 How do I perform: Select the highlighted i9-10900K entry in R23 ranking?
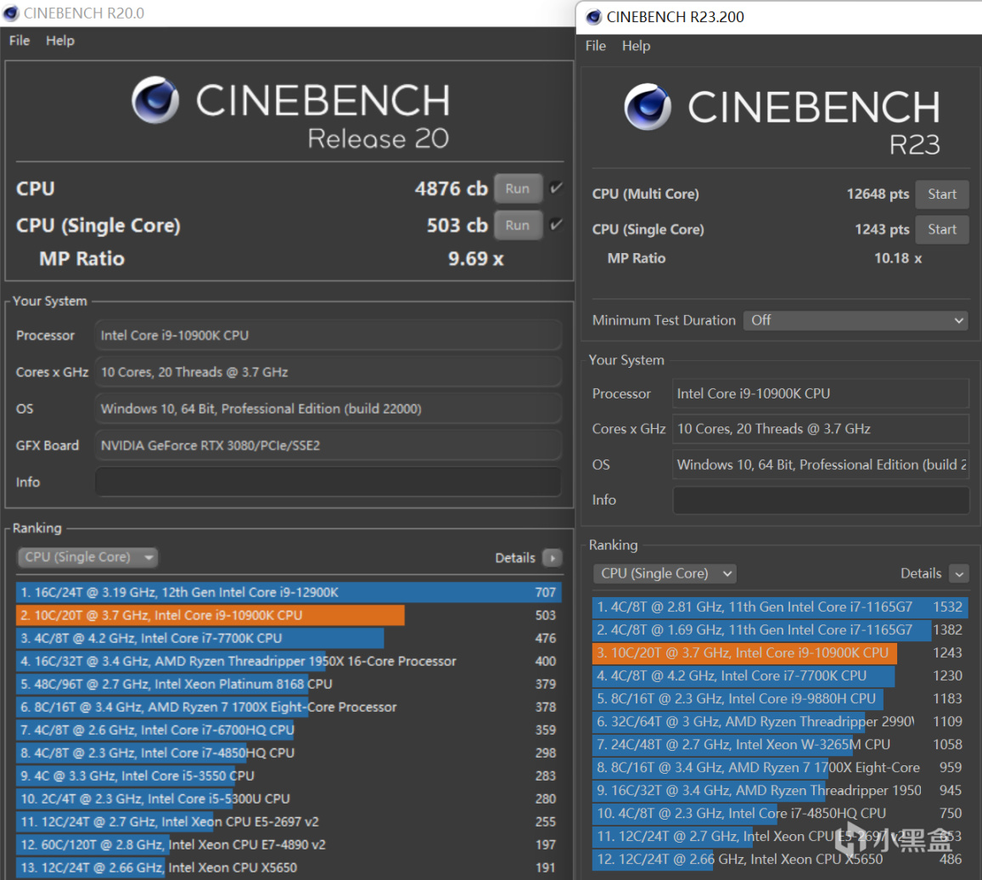(x=744, y=652)
